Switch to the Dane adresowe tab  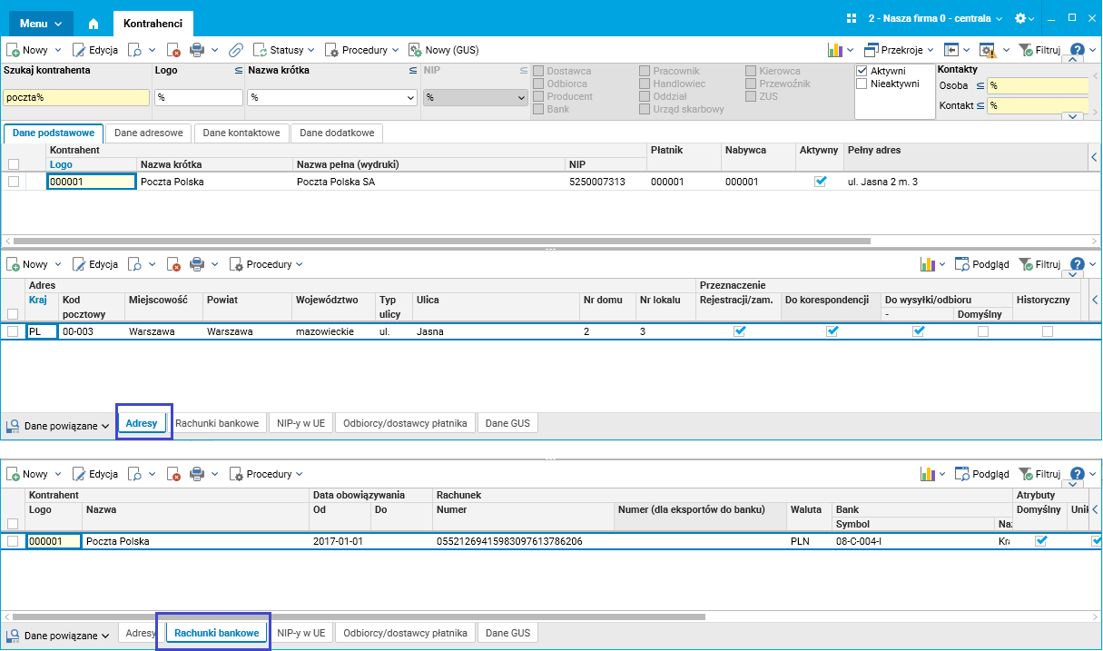pyautogui.click(x=149, y=133)
